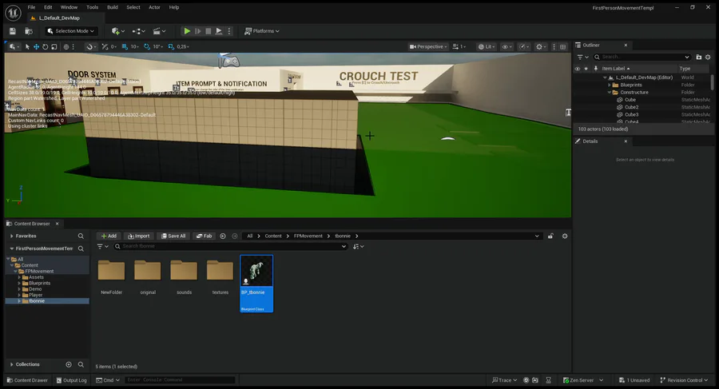Open the Output Log button
This screenshot has height=389, width=719.
72,380
